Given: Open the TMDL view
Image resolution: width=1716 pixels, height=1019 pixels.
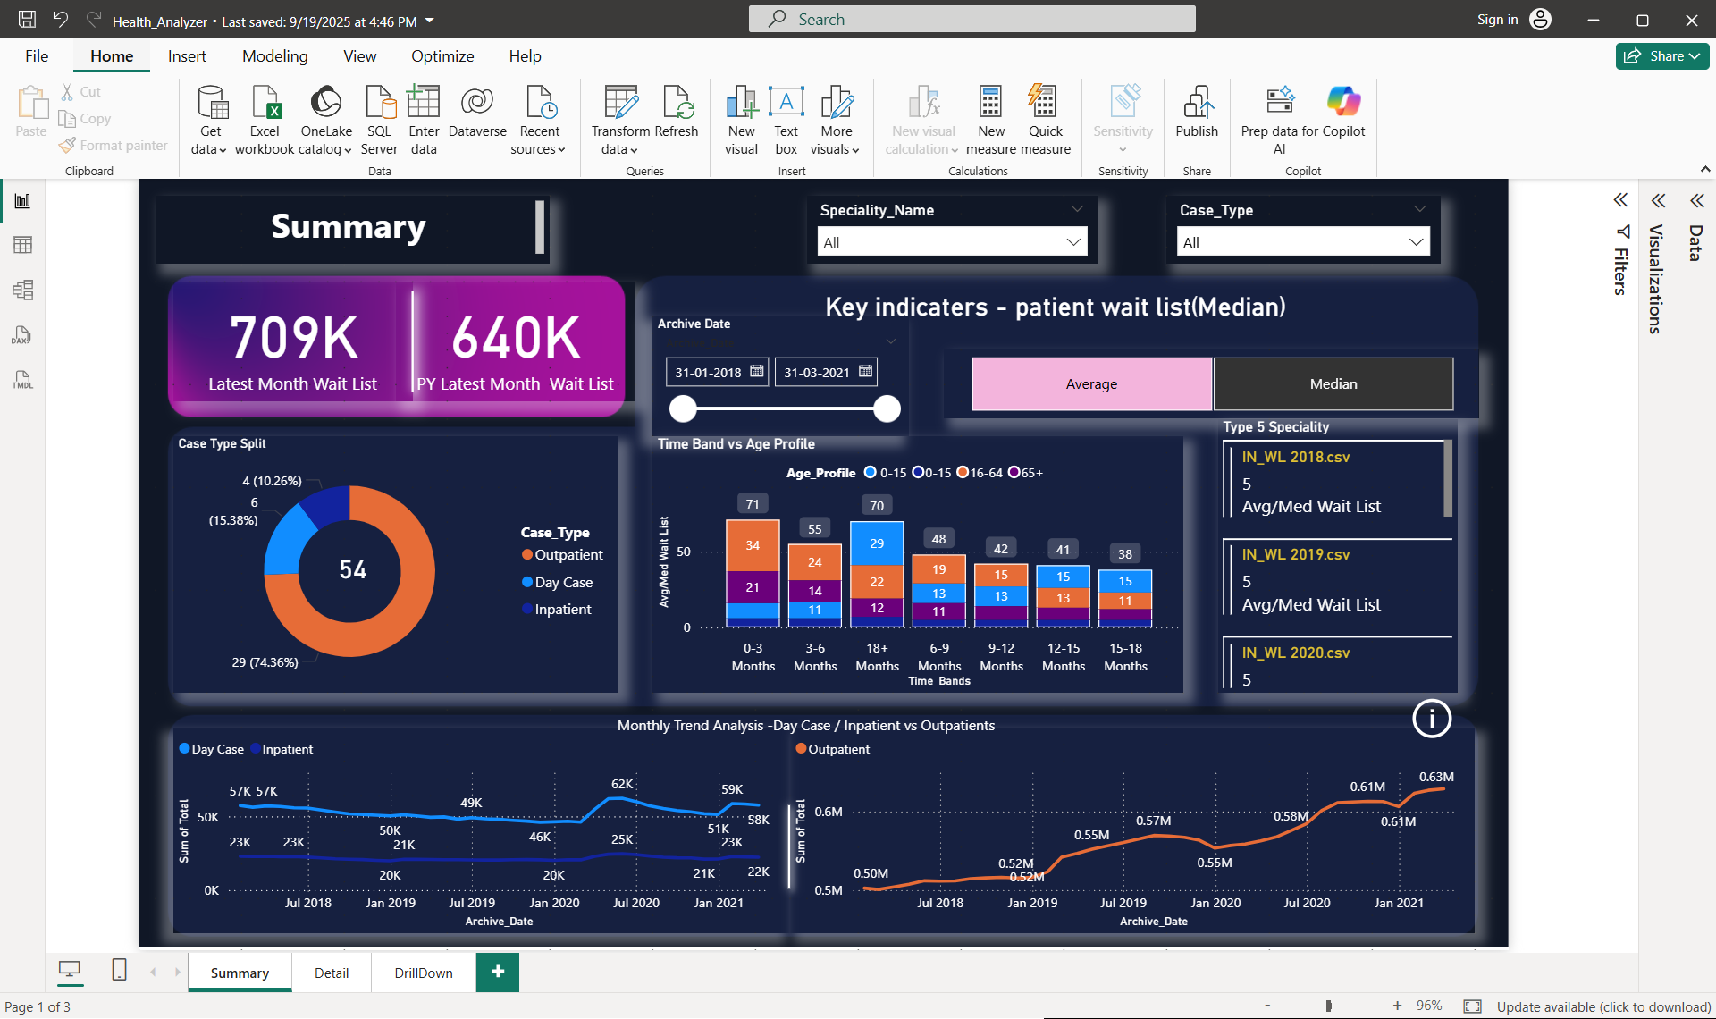Looking at the screenshot, I should (x=22, y=380).
